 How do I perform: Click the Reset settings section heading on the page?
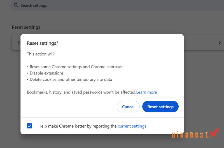pyautogui.click(x=26, y=27)
